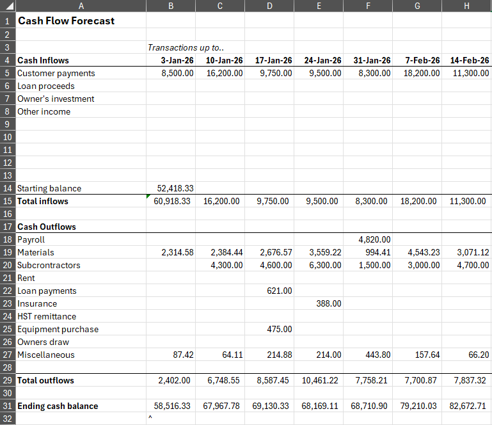The height and width of the screenshot is (425, 492).
Task: Select row 29 header
Action: click(8, 380)
